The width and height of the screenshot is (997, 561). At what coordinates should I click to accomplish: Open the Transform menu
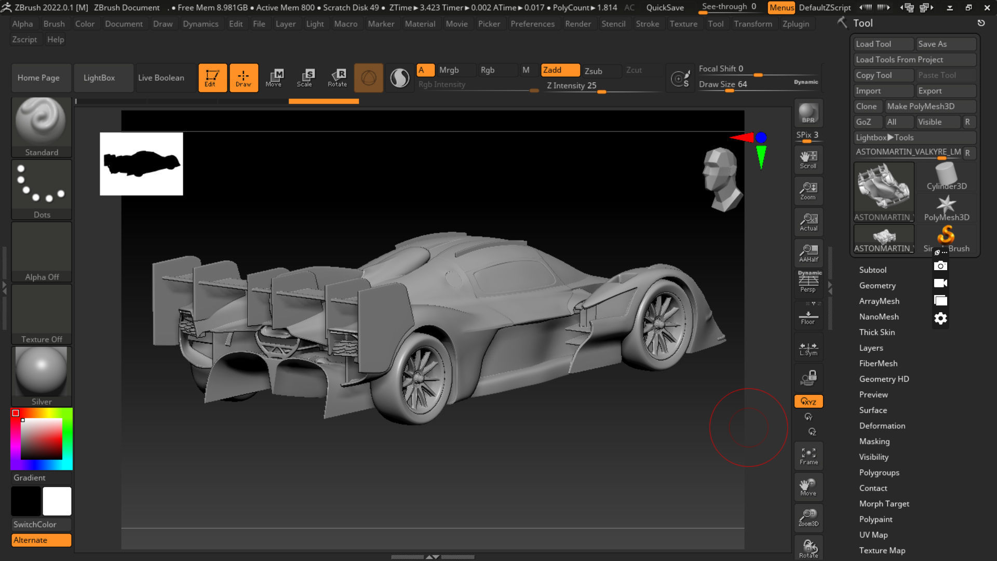point(752,24)
